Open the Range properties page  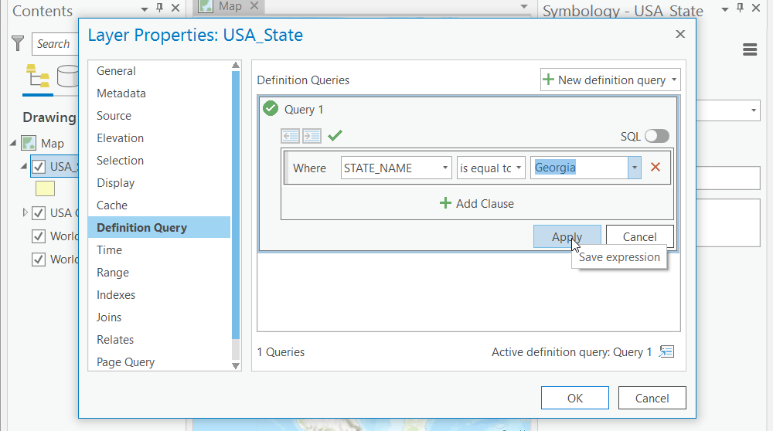[x=113, y=273]
